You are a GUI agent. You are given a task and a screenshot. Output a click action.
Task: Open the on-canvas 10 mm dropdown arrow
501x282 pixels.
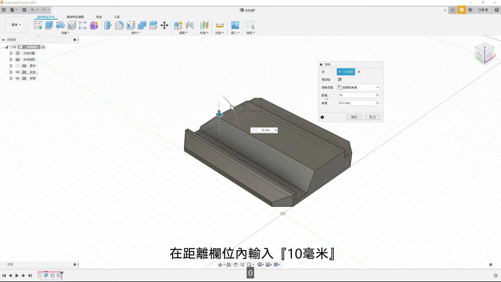(276, 130)
